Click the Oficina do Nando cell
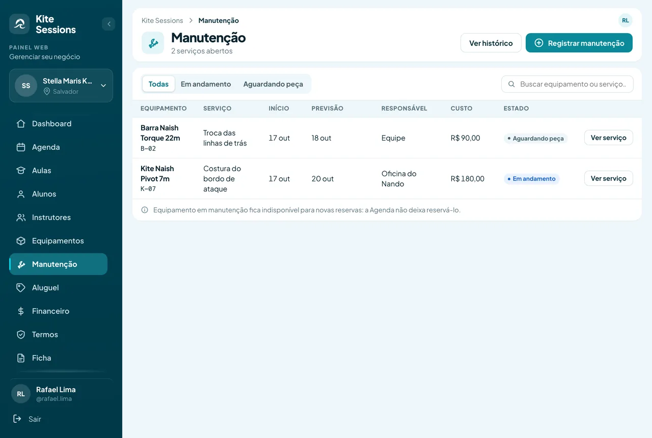 [x=399, y=179]
